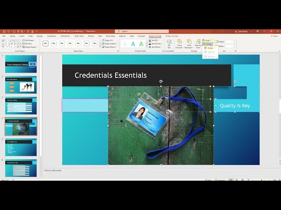Switch to the Animations tab
This screenshot has height=210, width=281.
pos(65,36)
